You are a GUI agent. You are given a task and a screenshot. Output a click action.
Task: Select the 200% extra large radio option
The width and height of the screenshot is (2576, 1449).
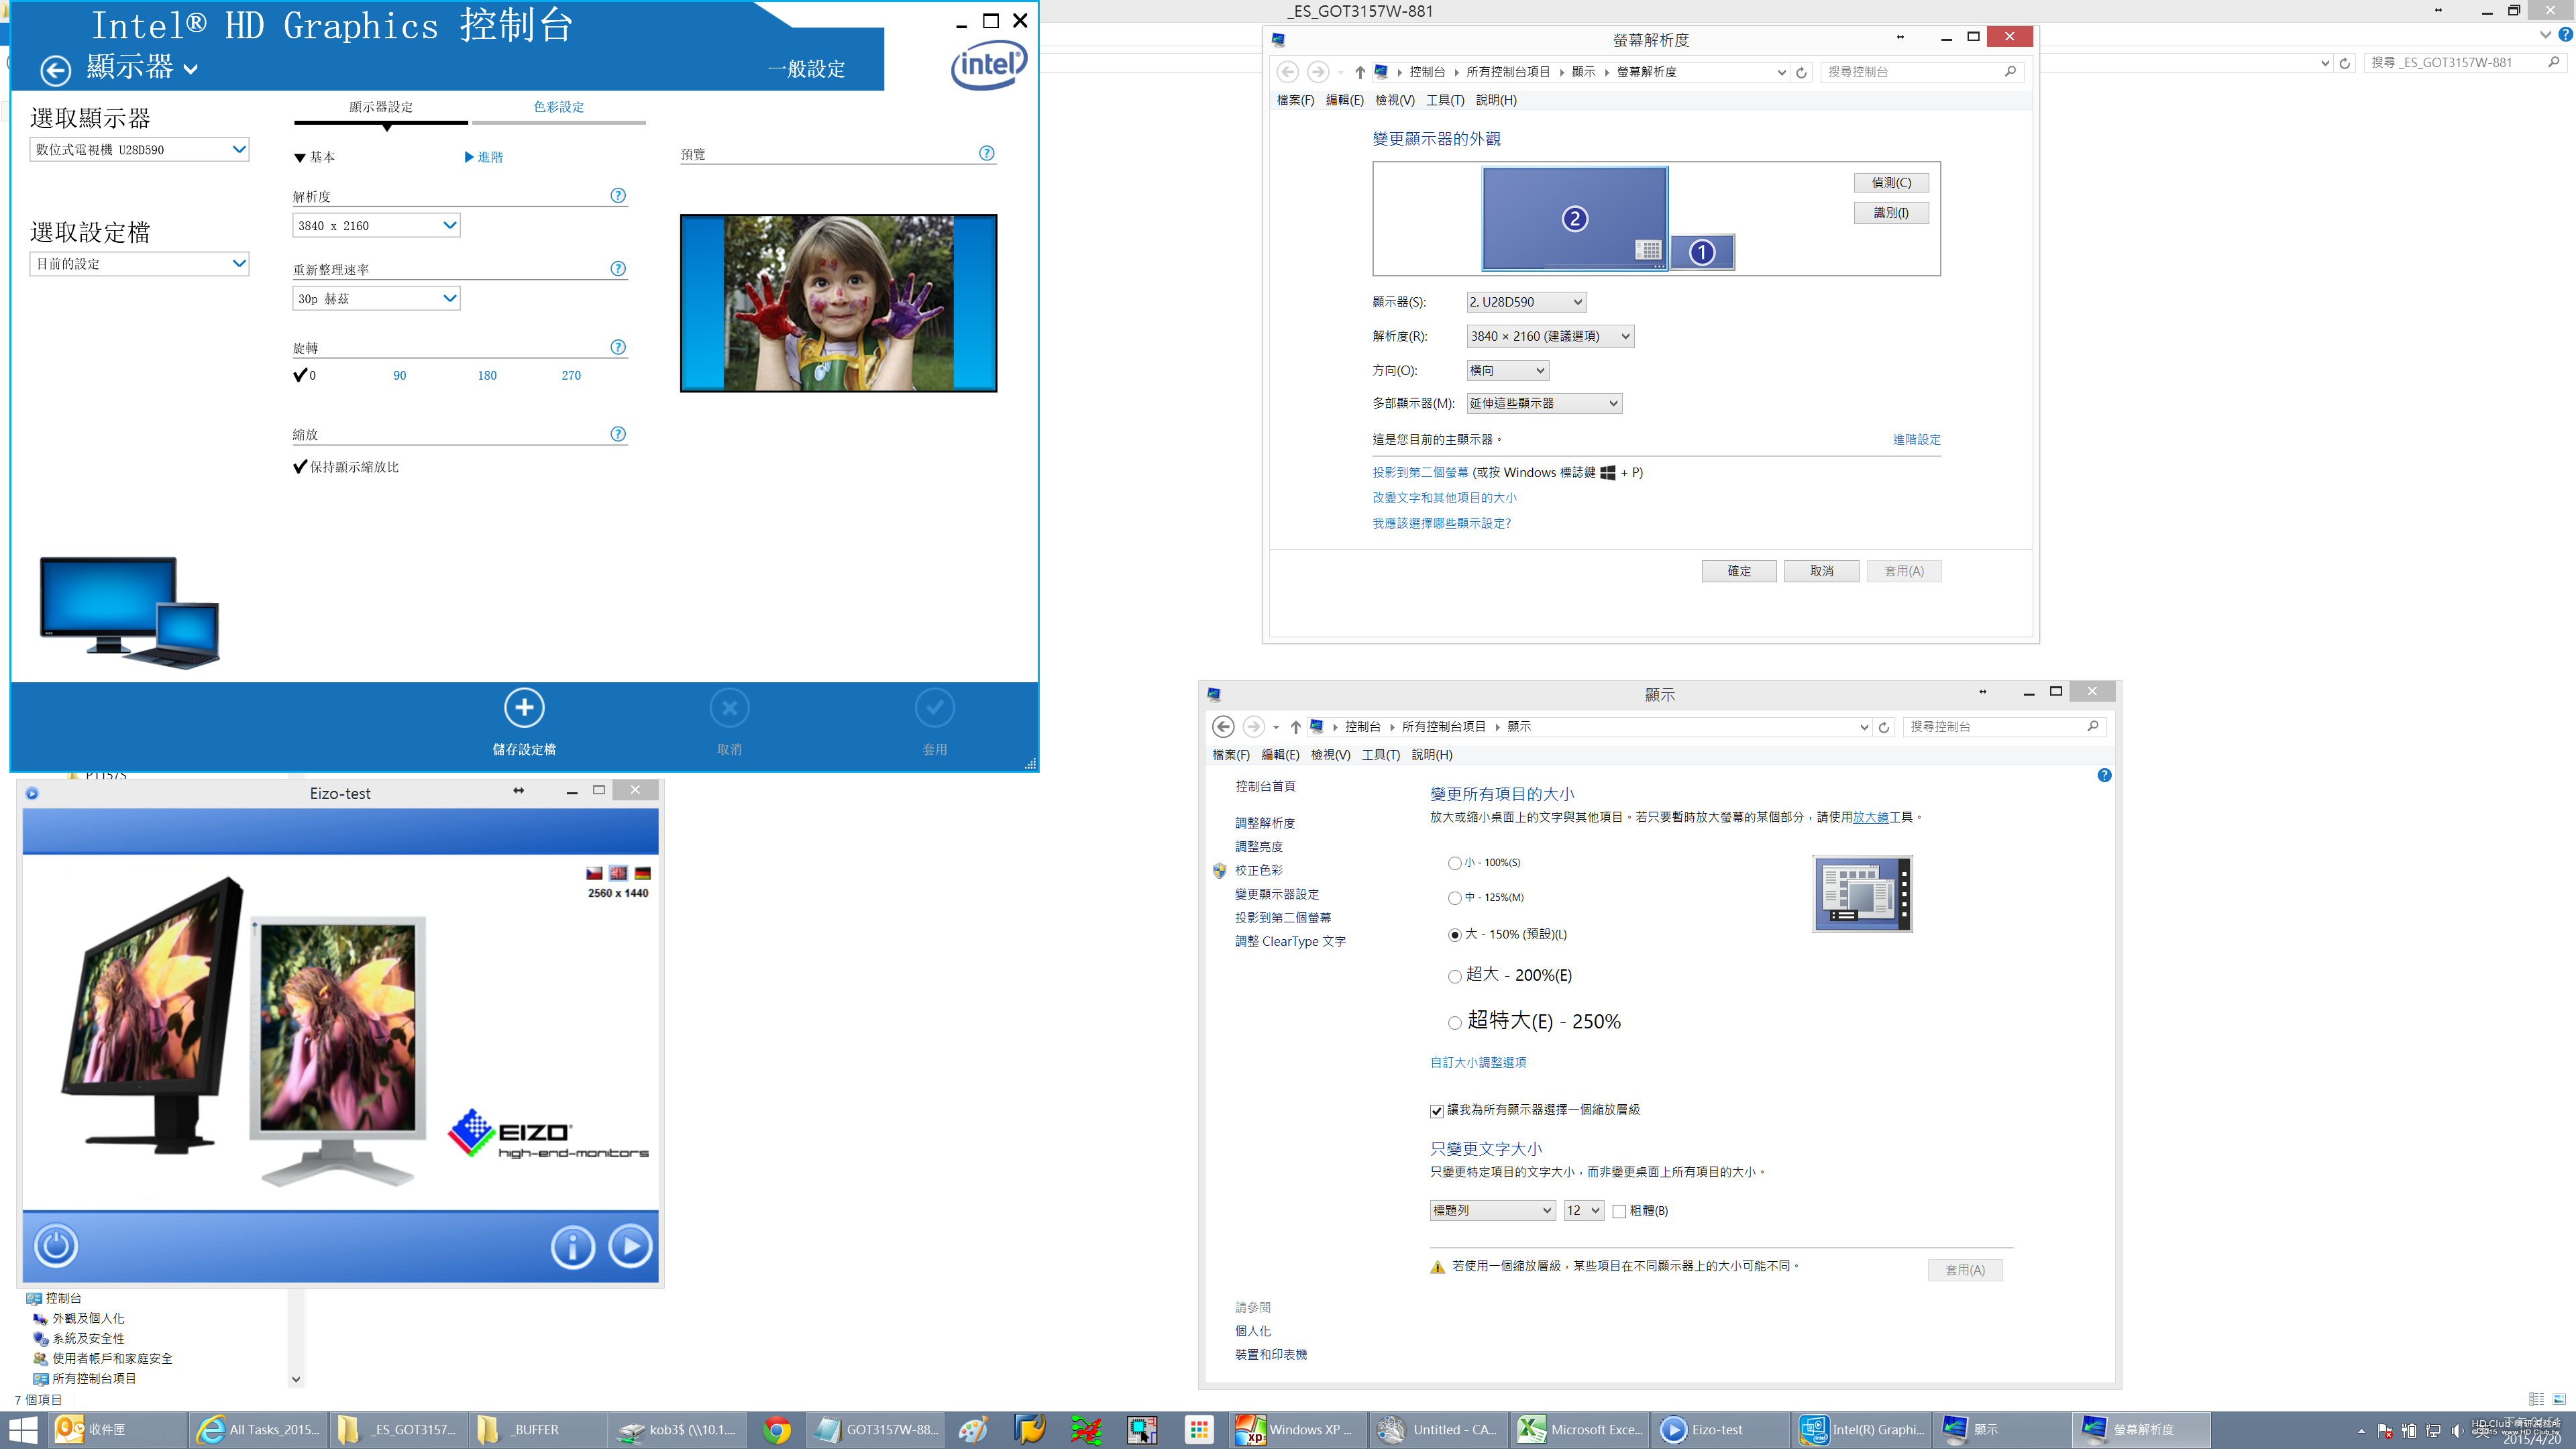point(1454,976)
